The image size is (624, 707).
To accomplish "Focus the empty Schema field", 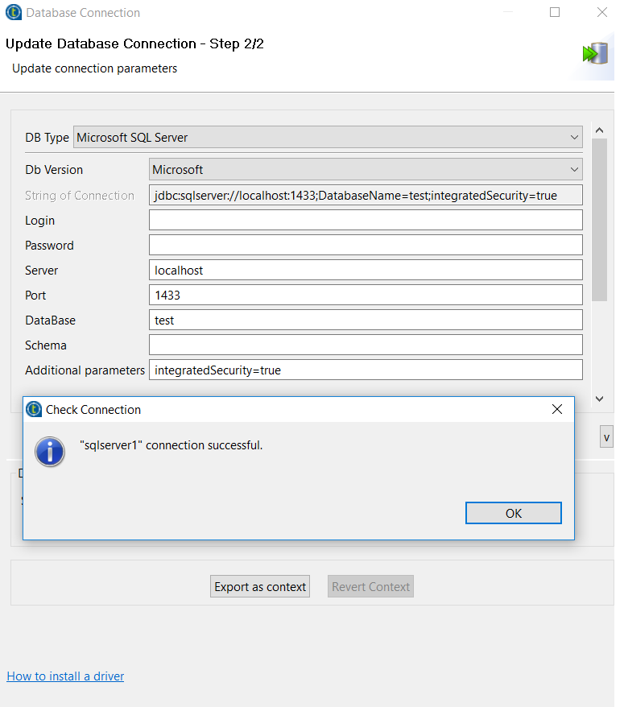I will point(366,345).
